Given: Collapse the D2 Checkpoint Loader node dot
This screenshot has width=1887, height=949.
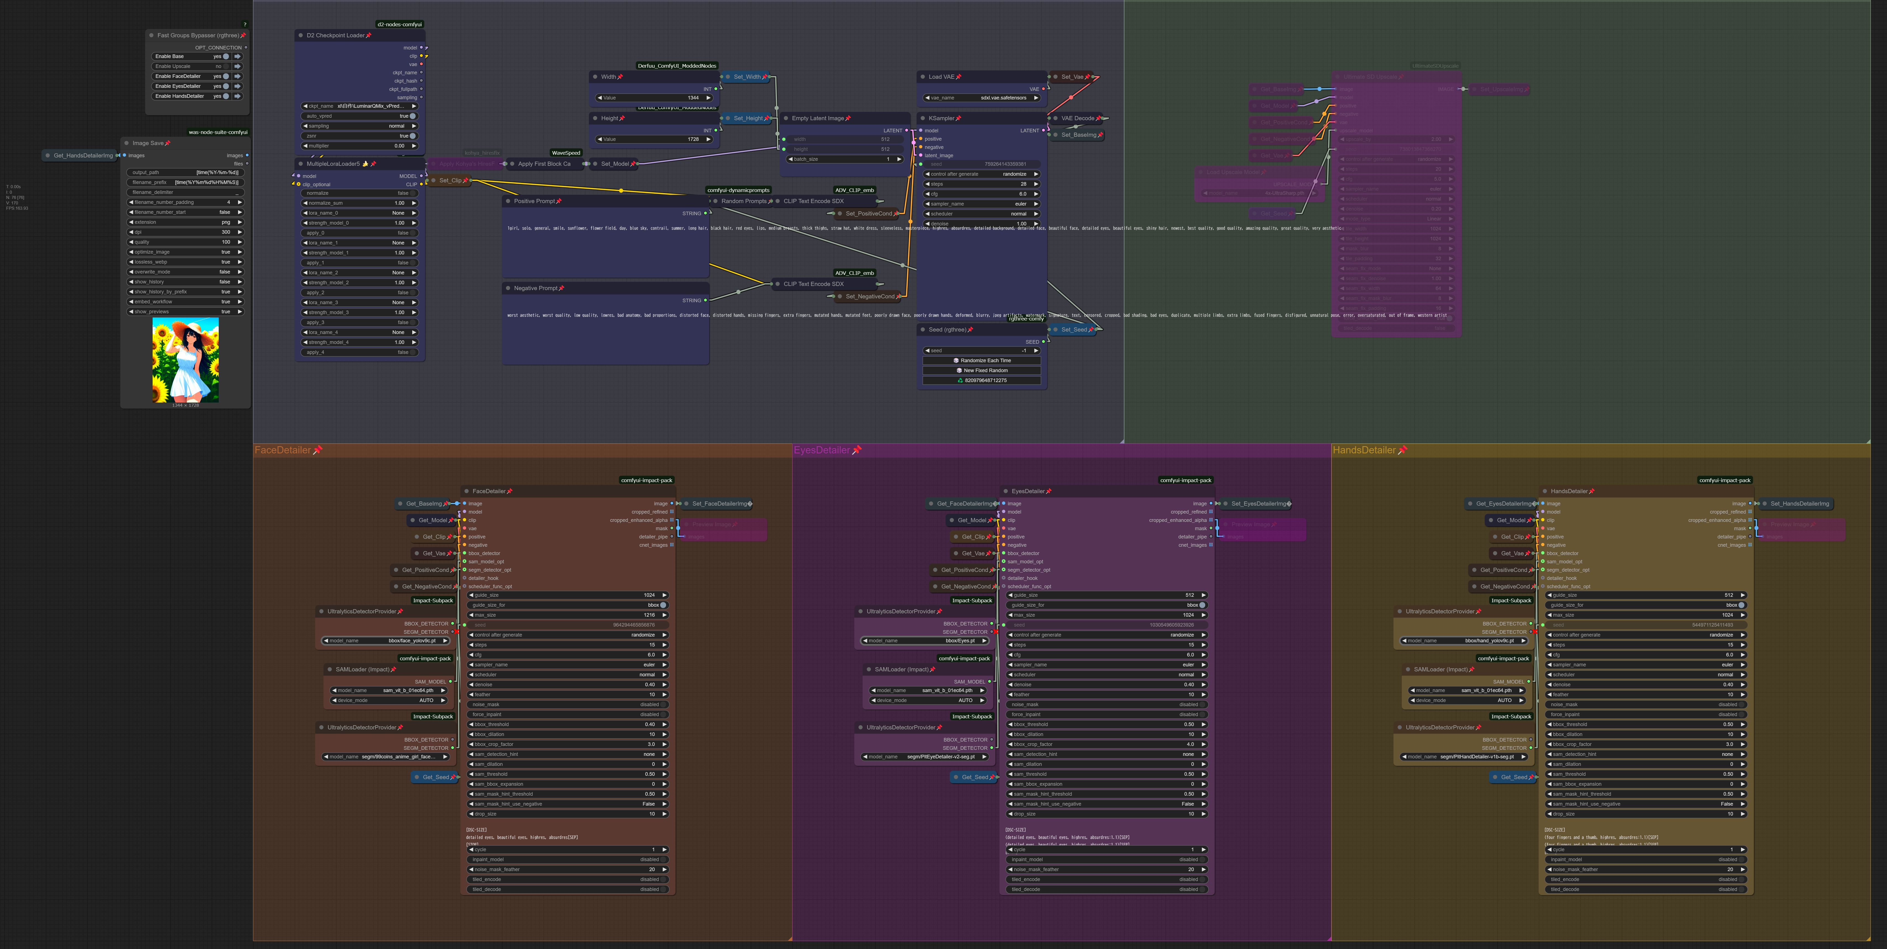Looking at the screenshot, I should [x=300, y=35].
